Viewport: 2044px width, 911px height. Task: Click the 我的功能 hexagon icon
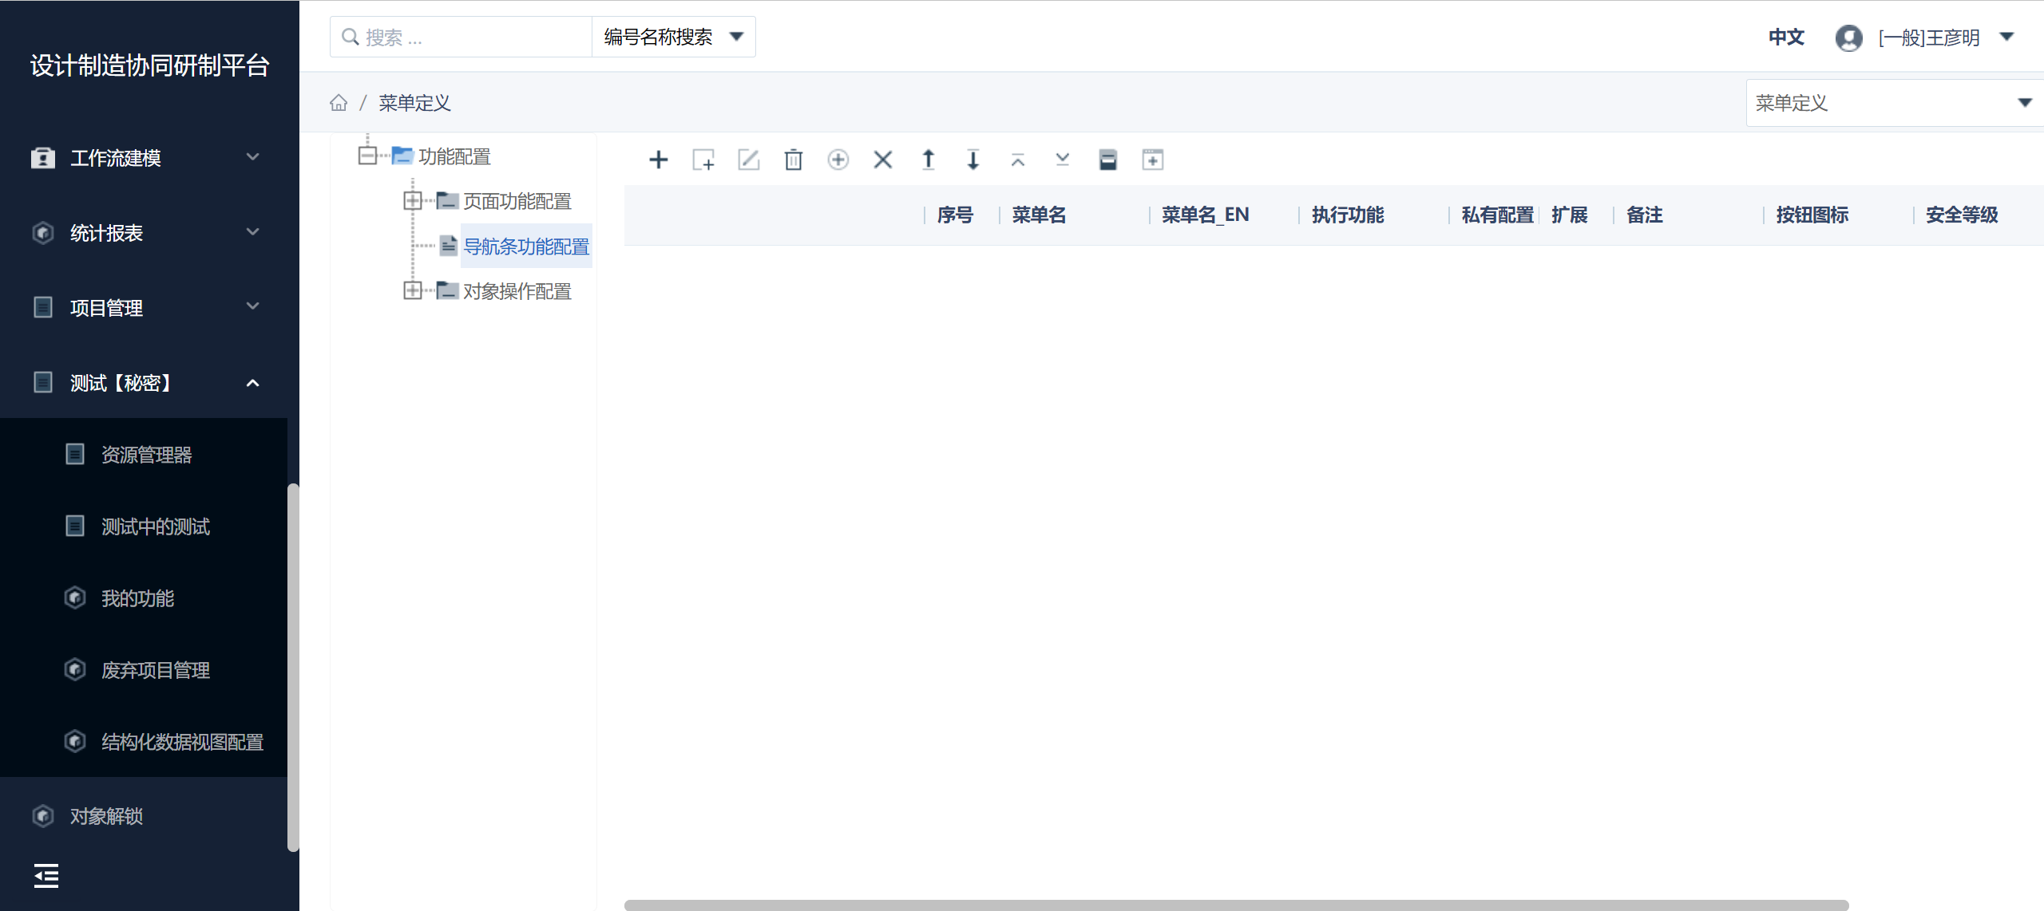tap(74, 597)
